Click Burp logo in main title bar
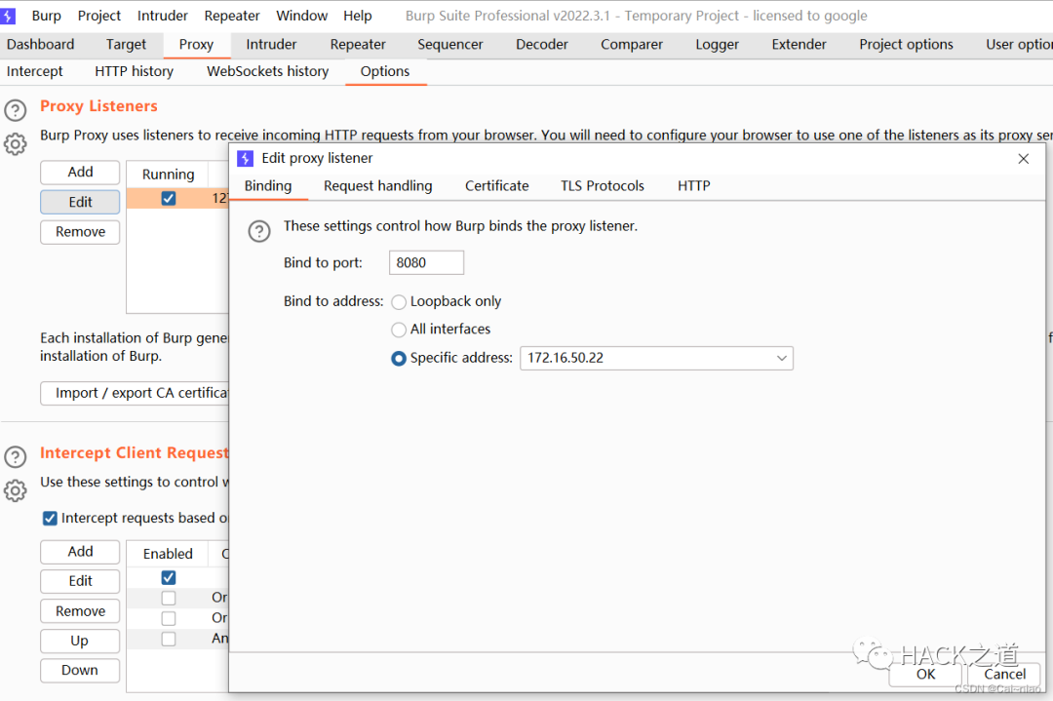 click(8, 16)
